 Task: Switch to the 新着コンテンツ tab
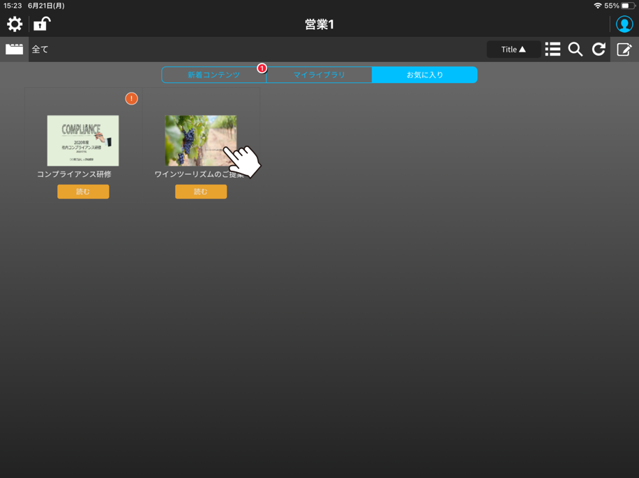(x=213, y=75)
